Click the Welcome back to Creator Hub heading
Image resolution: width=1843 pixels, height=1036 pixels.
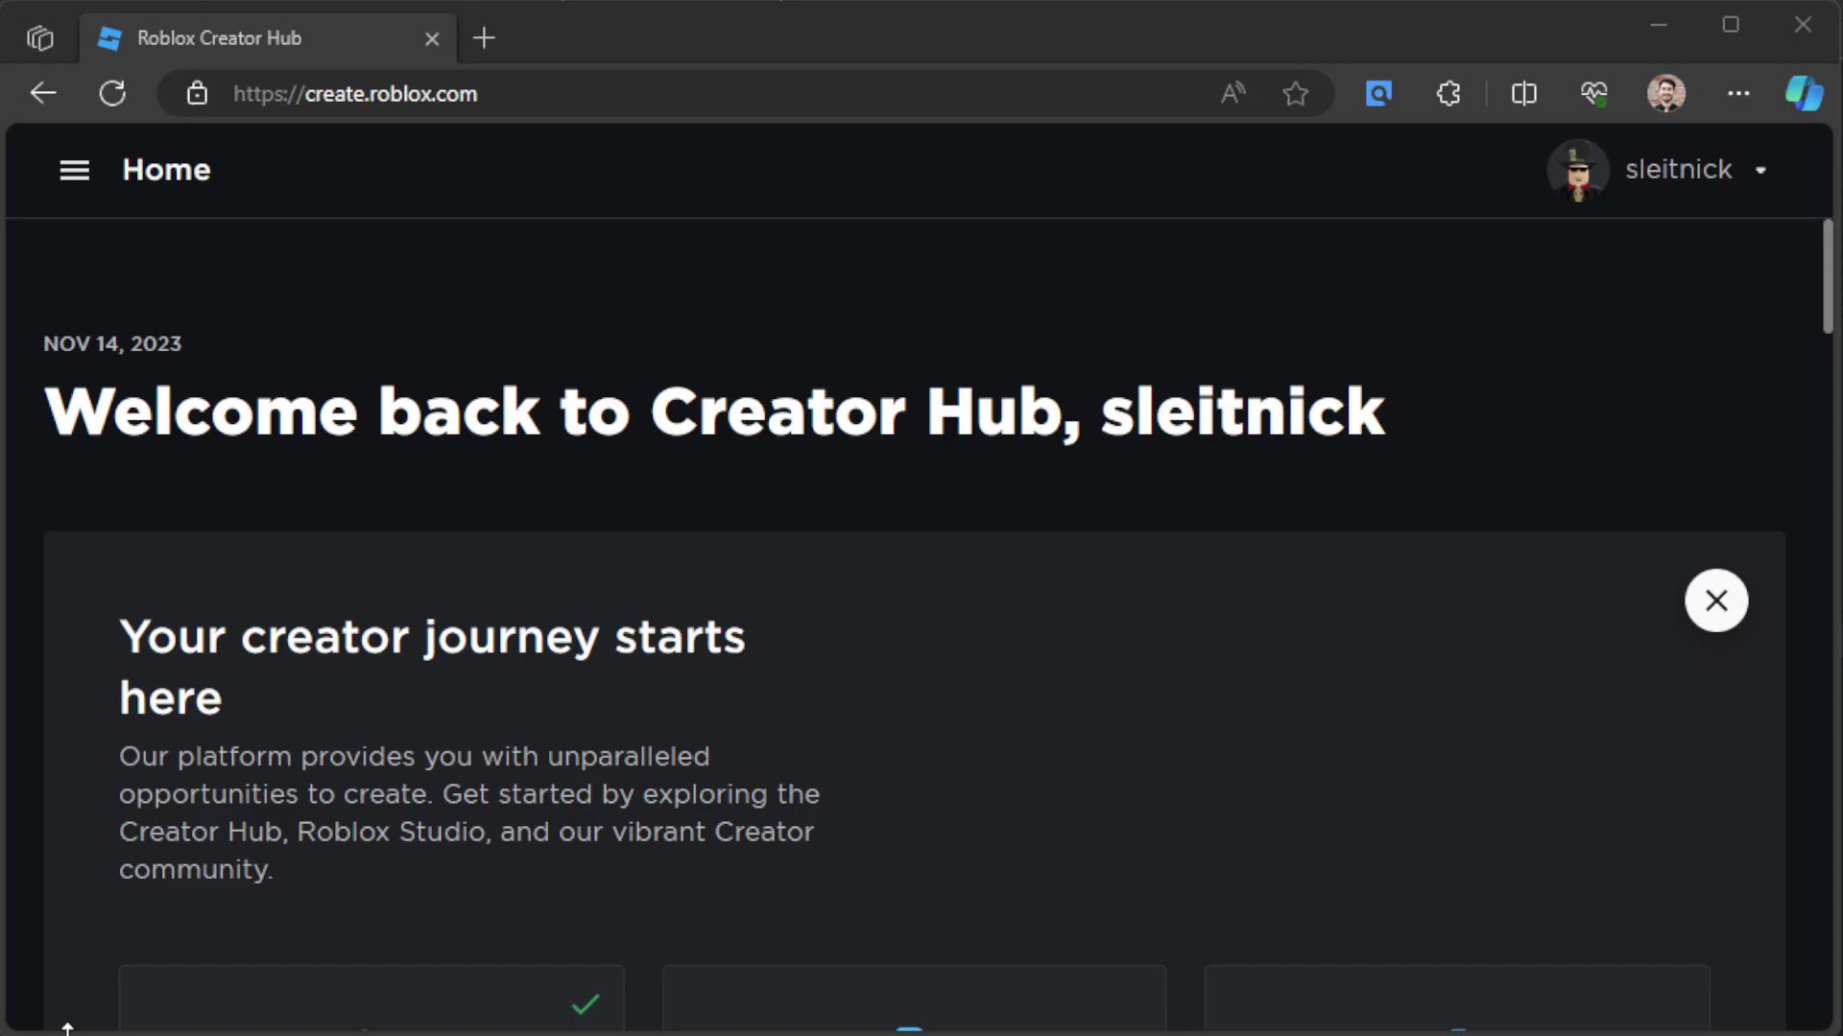714,412
